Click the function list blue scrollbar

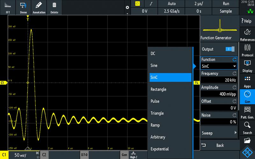tap(193, 103)
